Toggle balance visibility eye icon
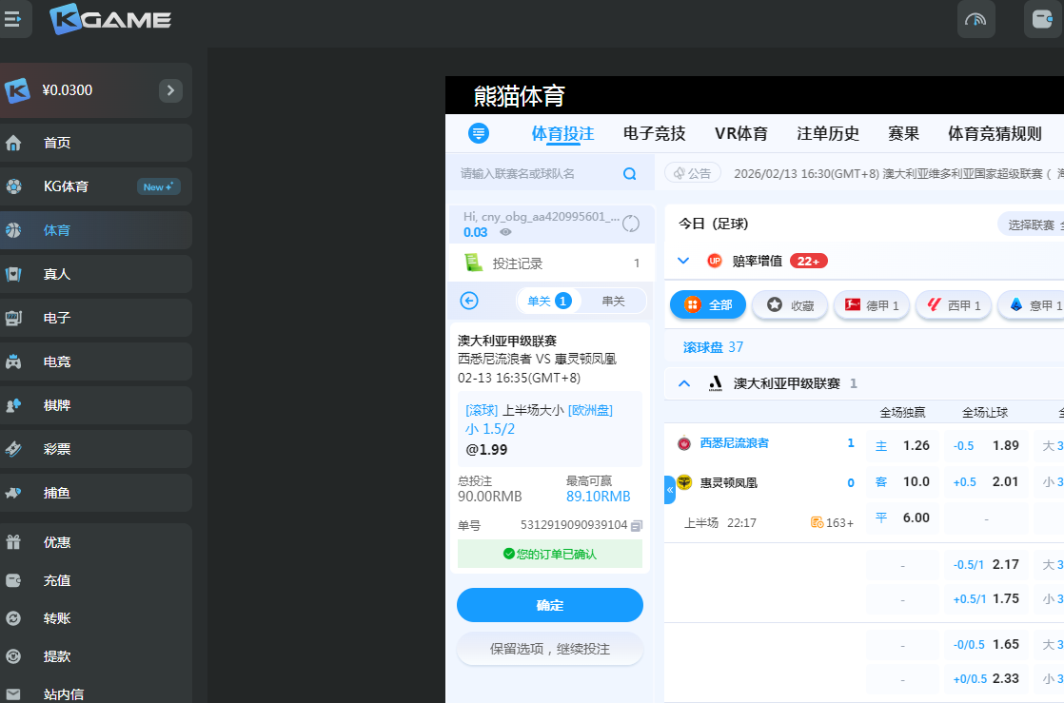1064x703 pixels. (x=506, y=232)
